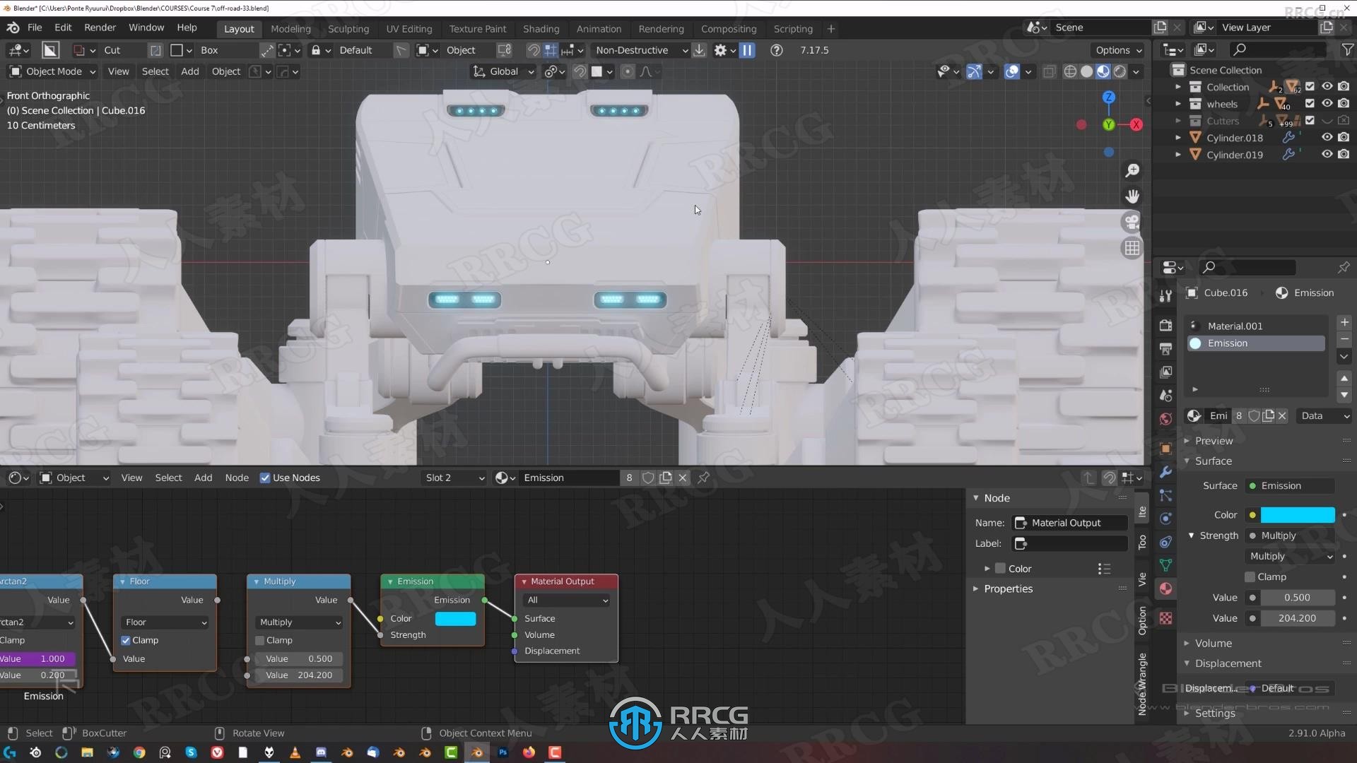1357x763 pixels.
Task: Click the Compositing tab in top menu
Action: 729,28
